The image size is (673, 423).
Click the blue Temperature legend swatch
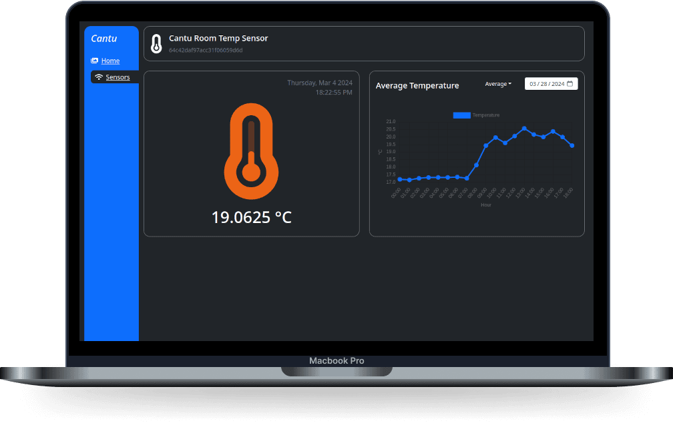[461, 115]
